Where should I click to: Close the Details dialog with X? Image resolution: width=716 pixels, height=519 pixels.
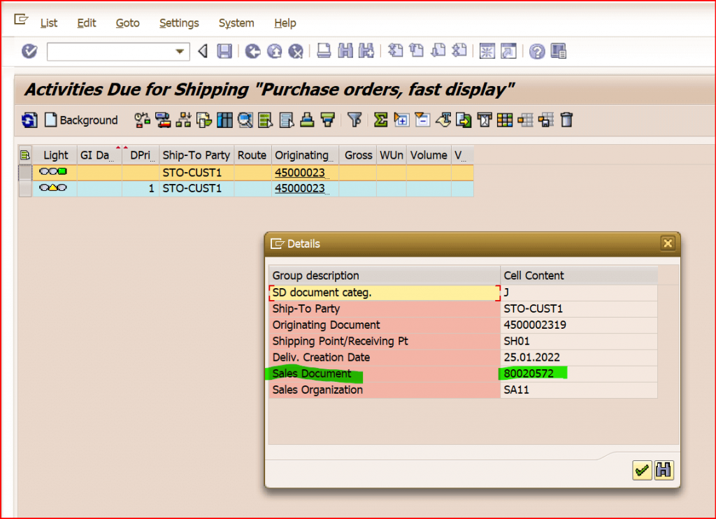(668, 243)
